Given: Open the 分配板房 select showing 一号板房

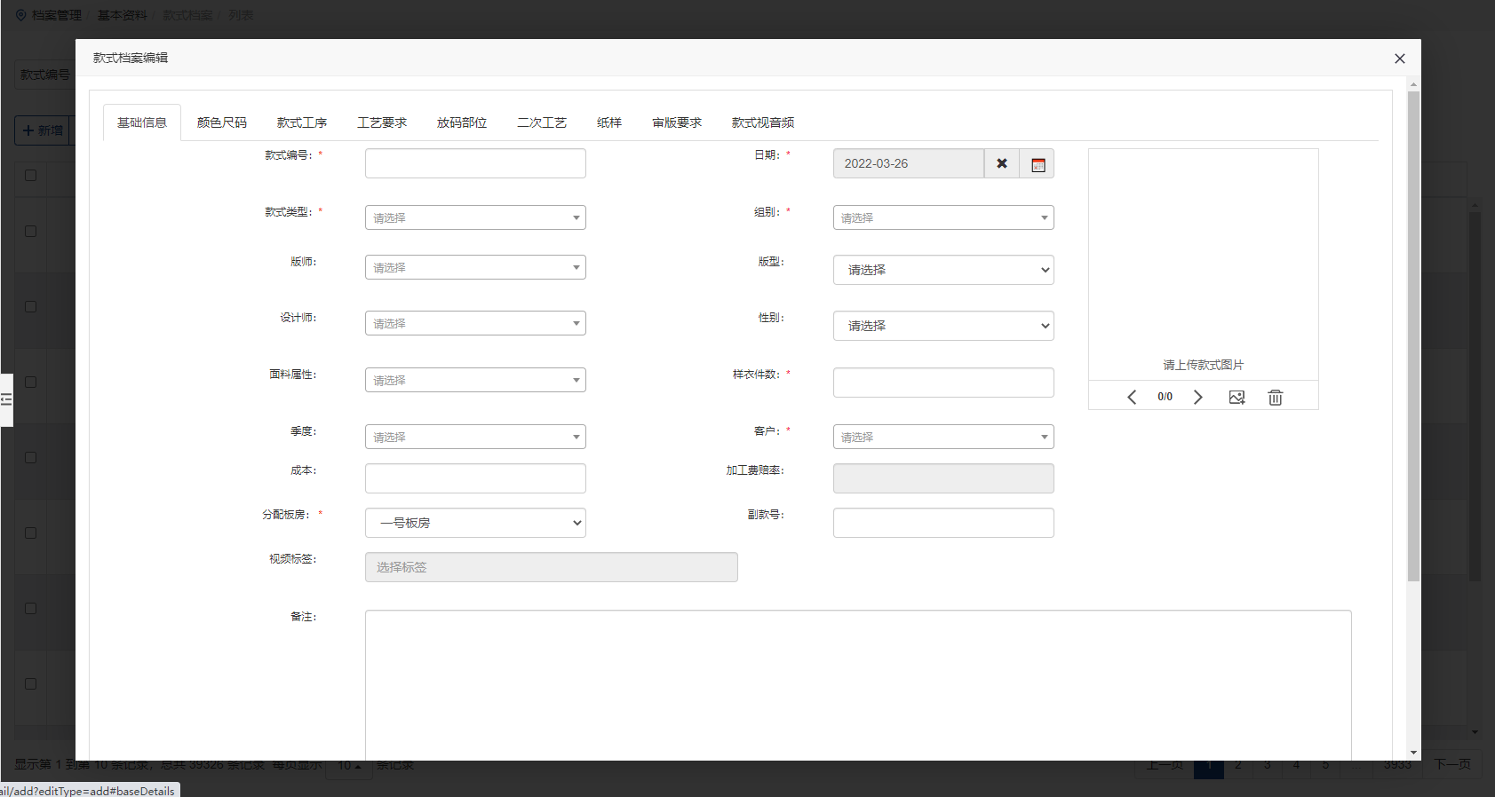Looking at the screenshot, I should click(475, 523).
